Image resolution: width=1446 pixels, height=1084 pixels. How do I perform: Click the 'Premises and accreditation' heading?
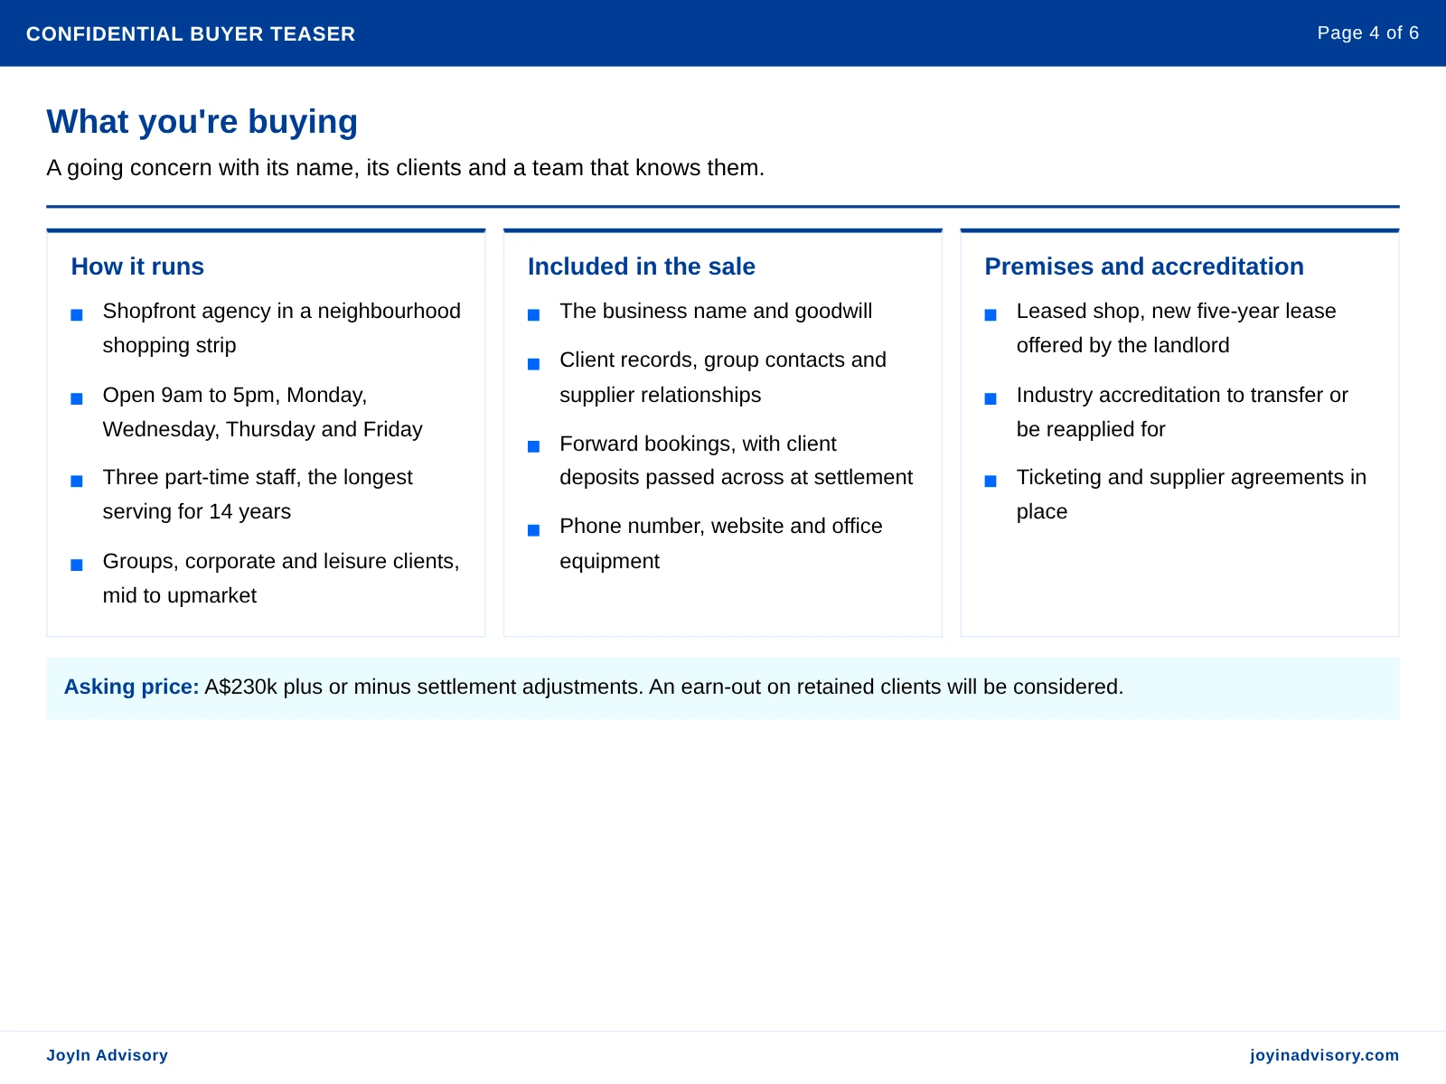(x=1143, y=266)
